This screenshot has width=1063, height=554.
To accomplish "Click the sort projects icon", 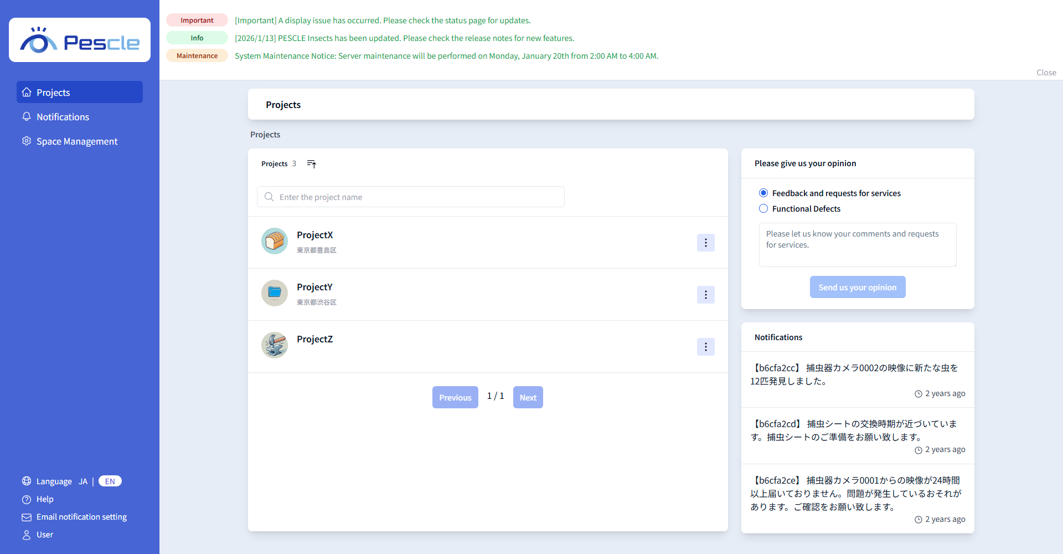I will (312, 164).
